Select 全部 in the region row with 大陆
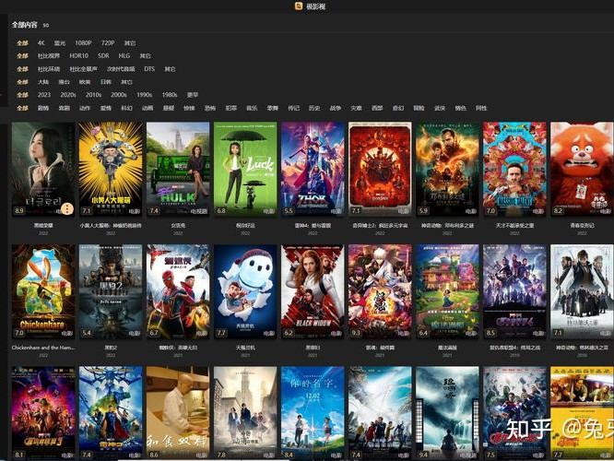 click(22, 82)
